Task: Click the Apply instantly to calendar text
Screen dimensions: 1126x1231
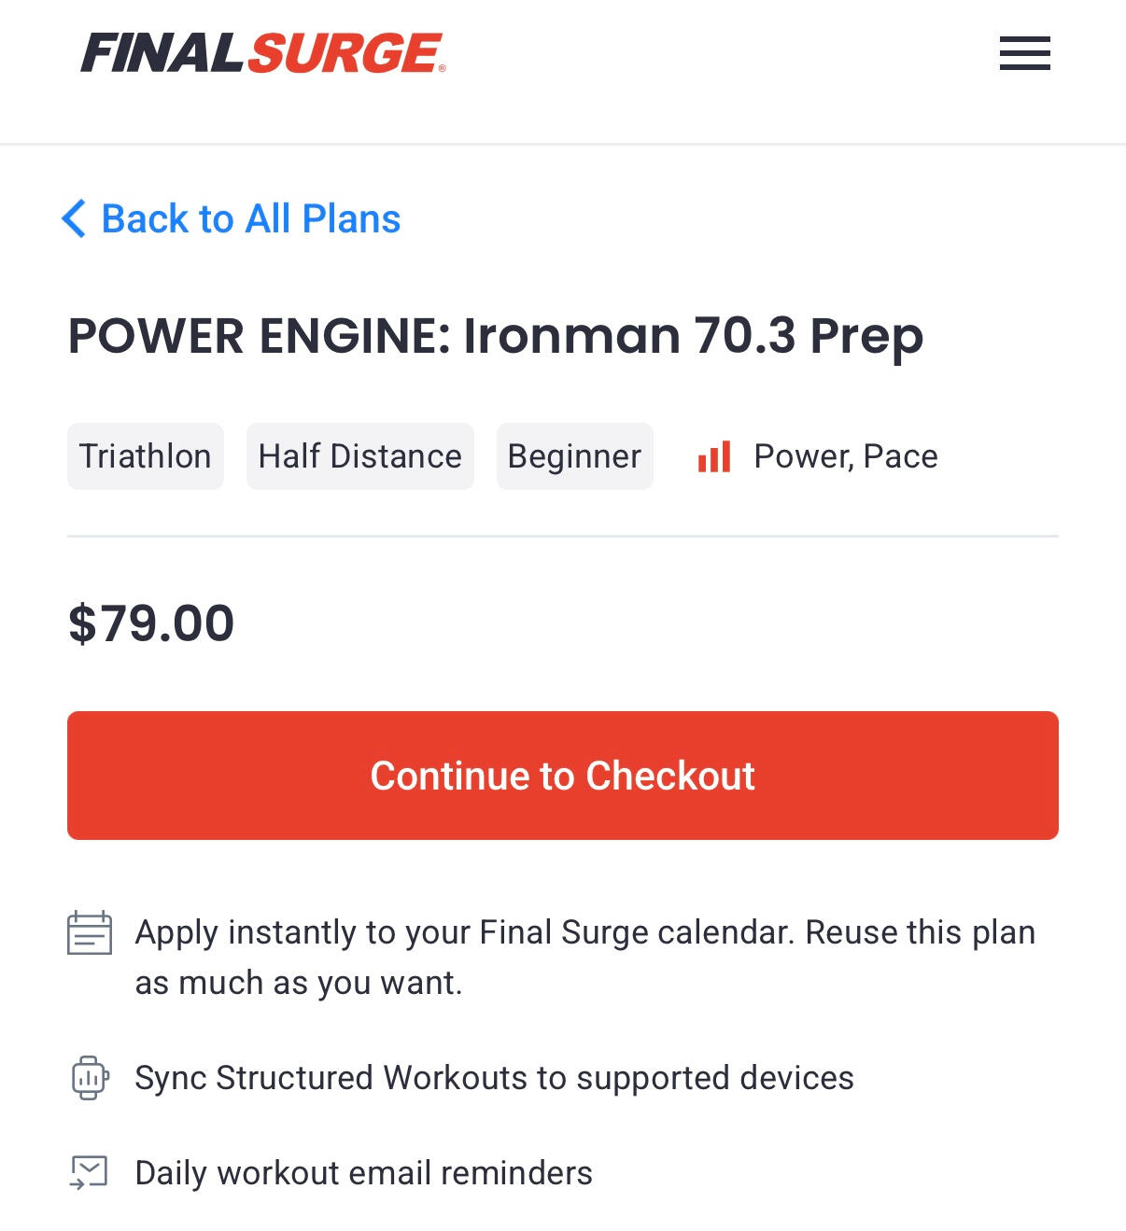Action: (584, 932)
